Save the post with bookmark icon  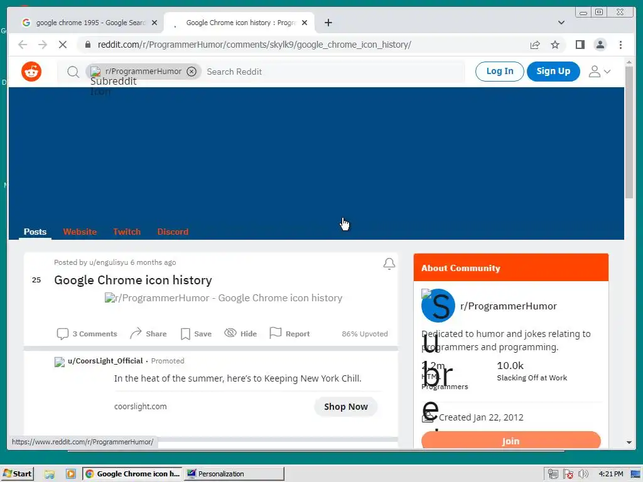[x=196, y=334]
